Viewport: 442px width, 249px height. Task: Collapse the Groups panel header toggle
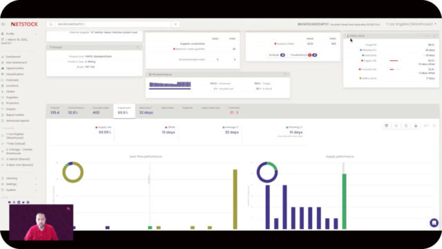(x=138, y=47)
